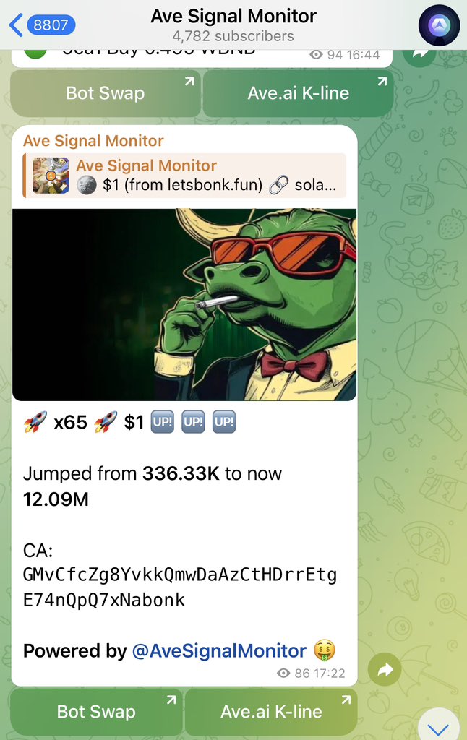The image size is (467, 740).
Task: Open the green bull image in the message
Action: pos(184,305)
